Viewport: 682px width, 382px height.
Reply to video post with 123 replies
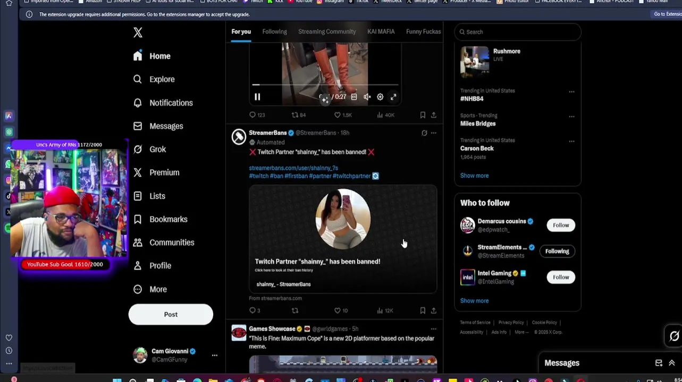(x=257, y=115)
